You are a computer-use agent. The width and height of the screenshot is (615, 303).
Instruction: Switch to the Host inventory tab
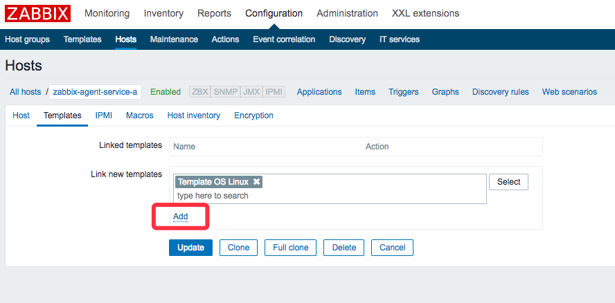click(194, 116)
